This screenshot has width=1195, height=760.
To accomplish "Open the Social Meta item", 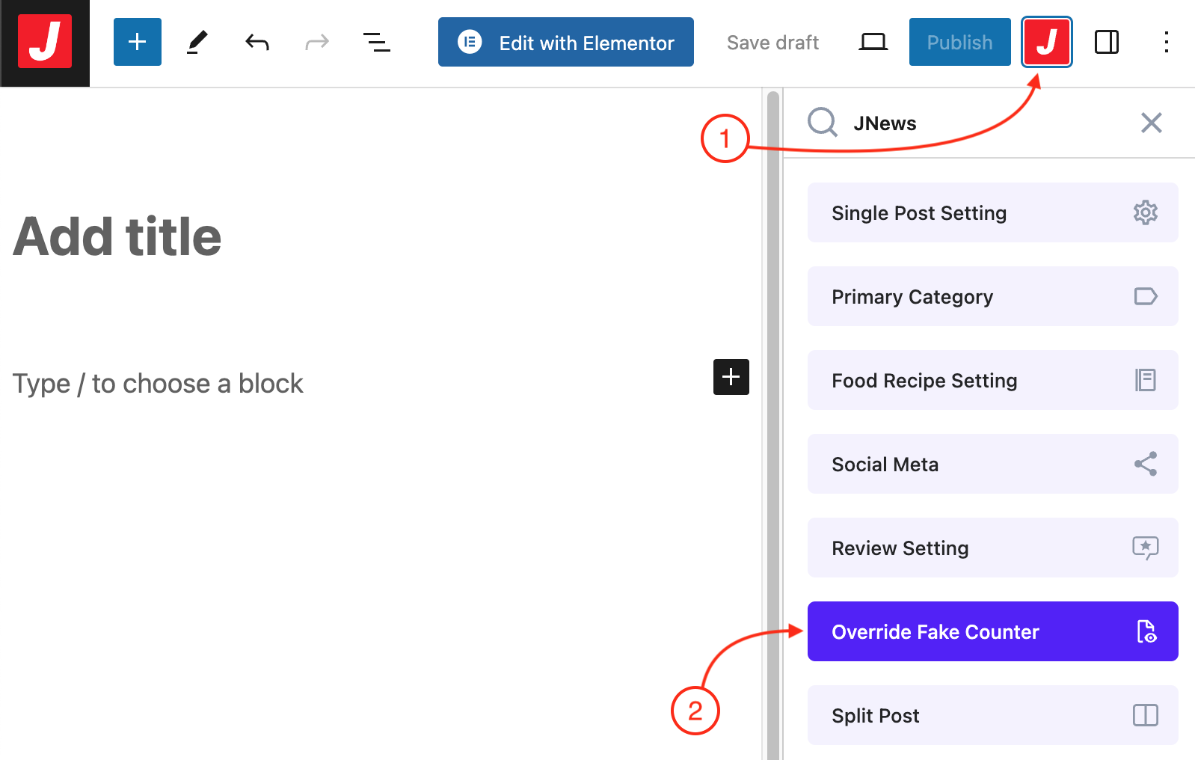I will coord(992,465).
